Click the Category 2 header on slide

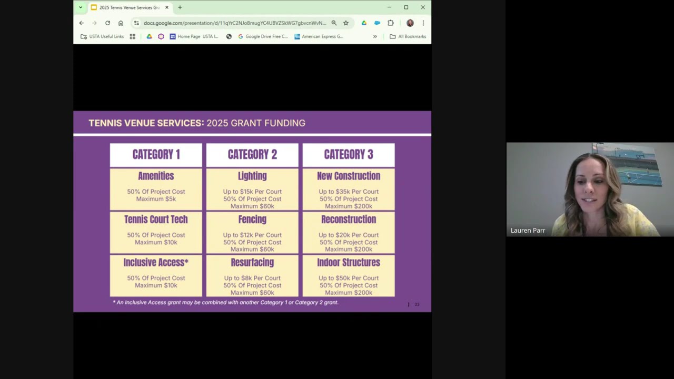coord(252,155)
